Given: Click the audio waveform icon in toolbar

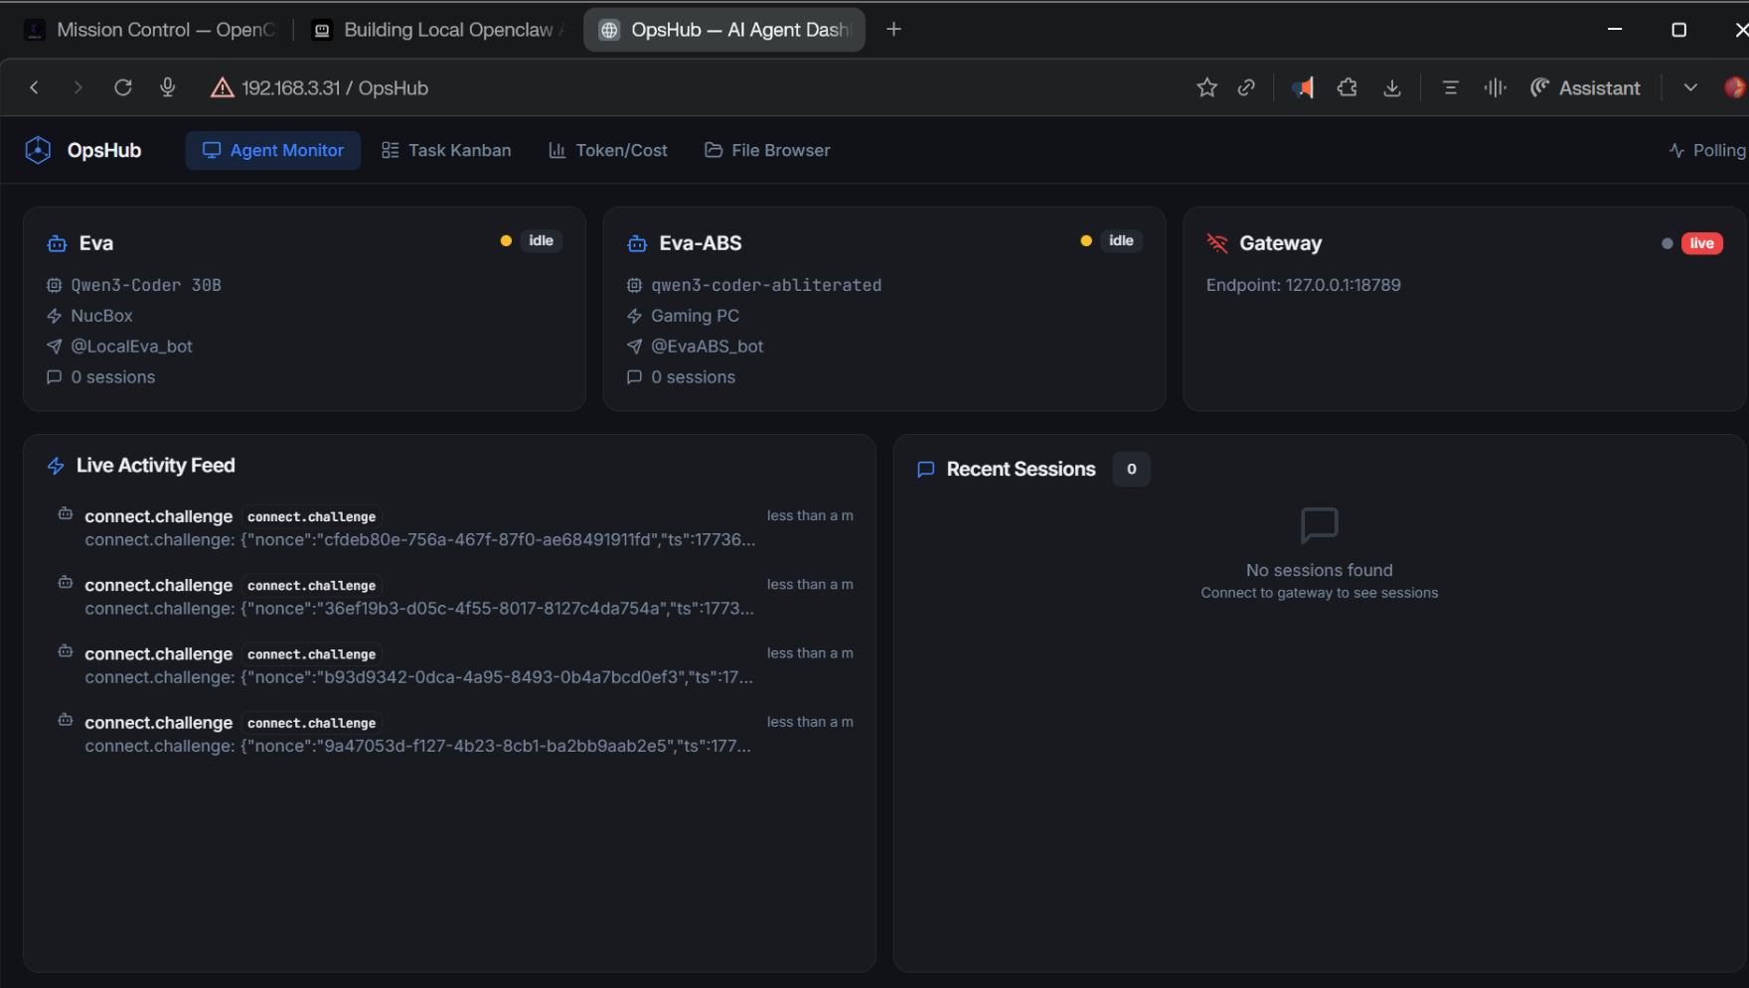Looking at the screenshot, I should [x=1495, y=87].
